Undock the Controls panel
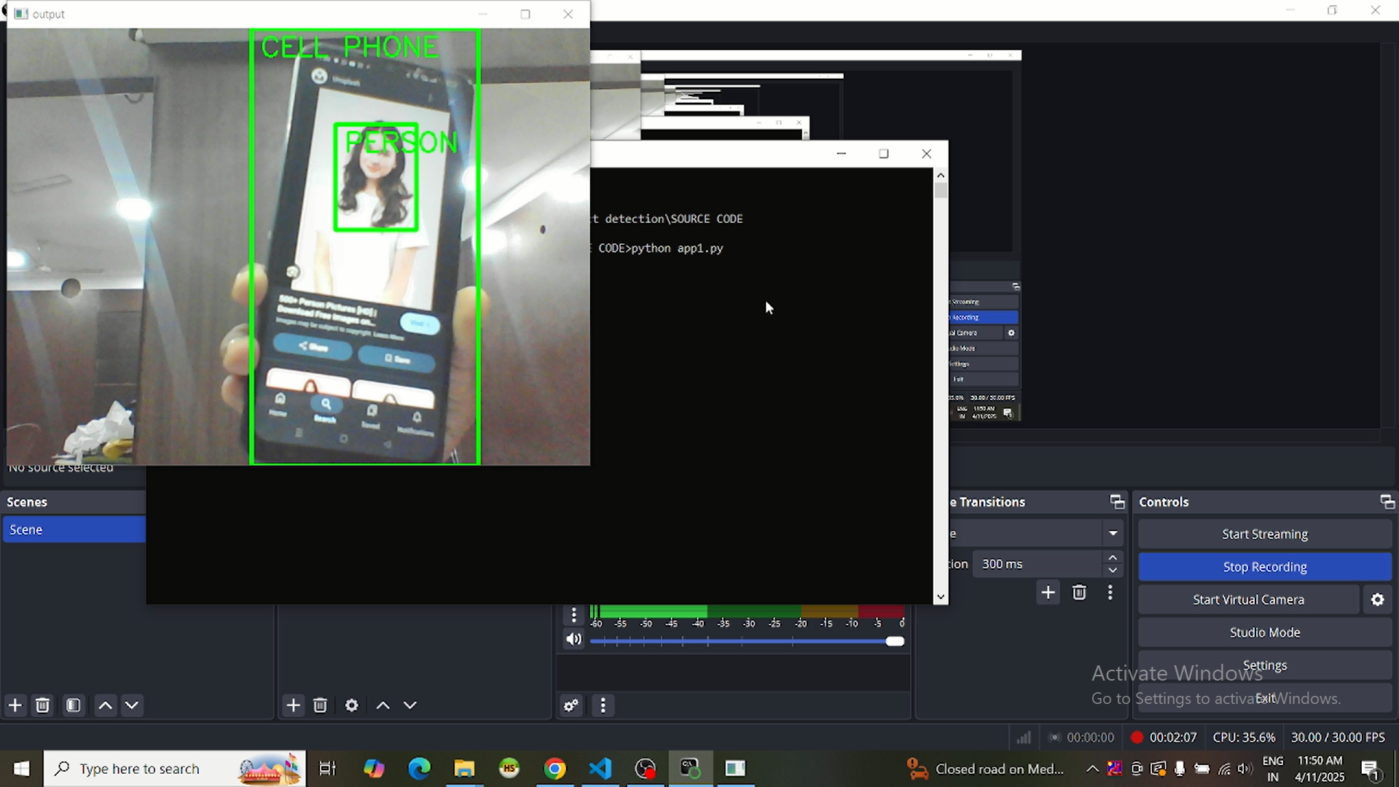Viewport: 1399px width, 787px height. coord(1387,502)
